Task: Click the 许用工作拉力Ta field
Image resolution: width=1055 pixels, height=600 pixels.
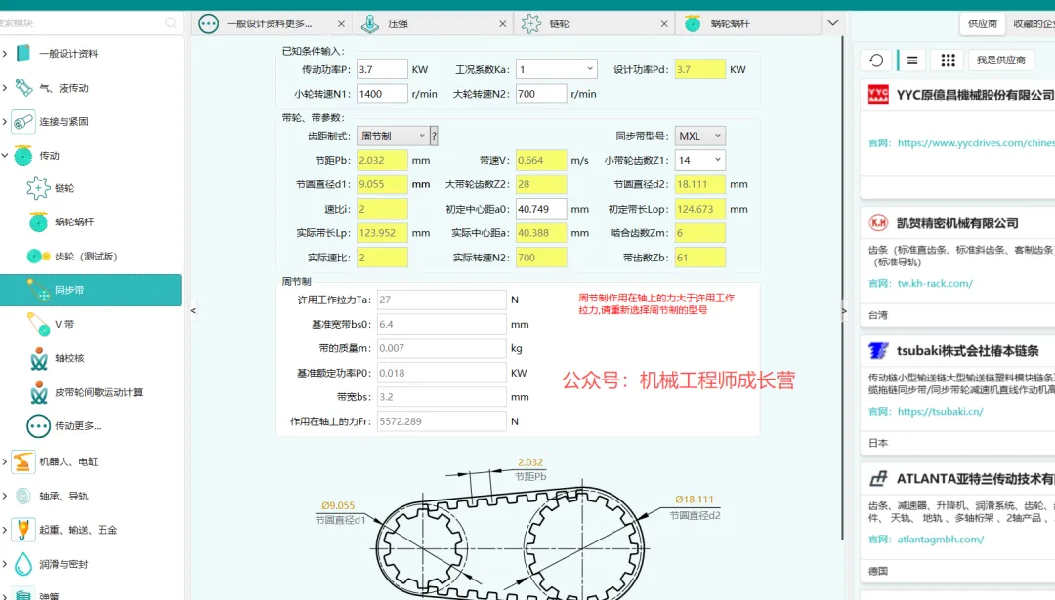Action: (x=442, y=300)
